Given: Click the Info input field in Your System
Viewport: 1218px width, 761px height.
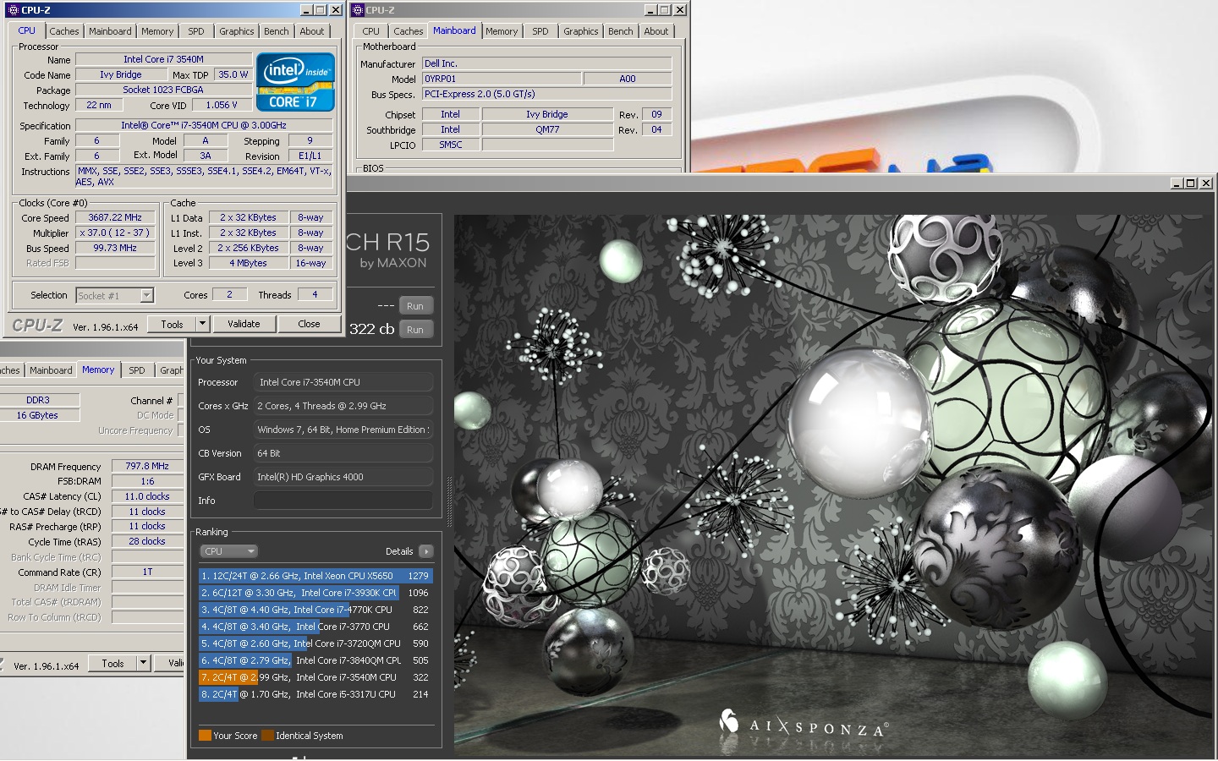Looking at the screenshot, I should point(343,501).
